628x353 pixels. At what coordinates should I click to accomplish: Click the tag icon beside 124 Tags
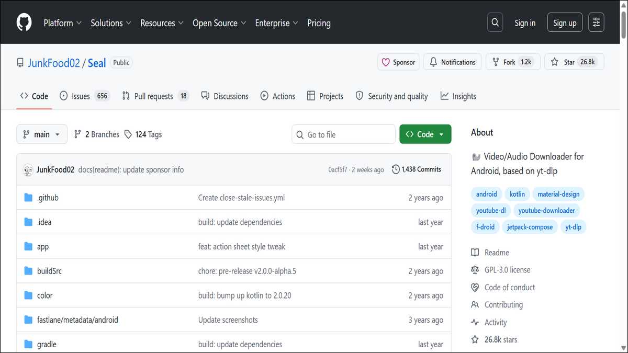128,134
